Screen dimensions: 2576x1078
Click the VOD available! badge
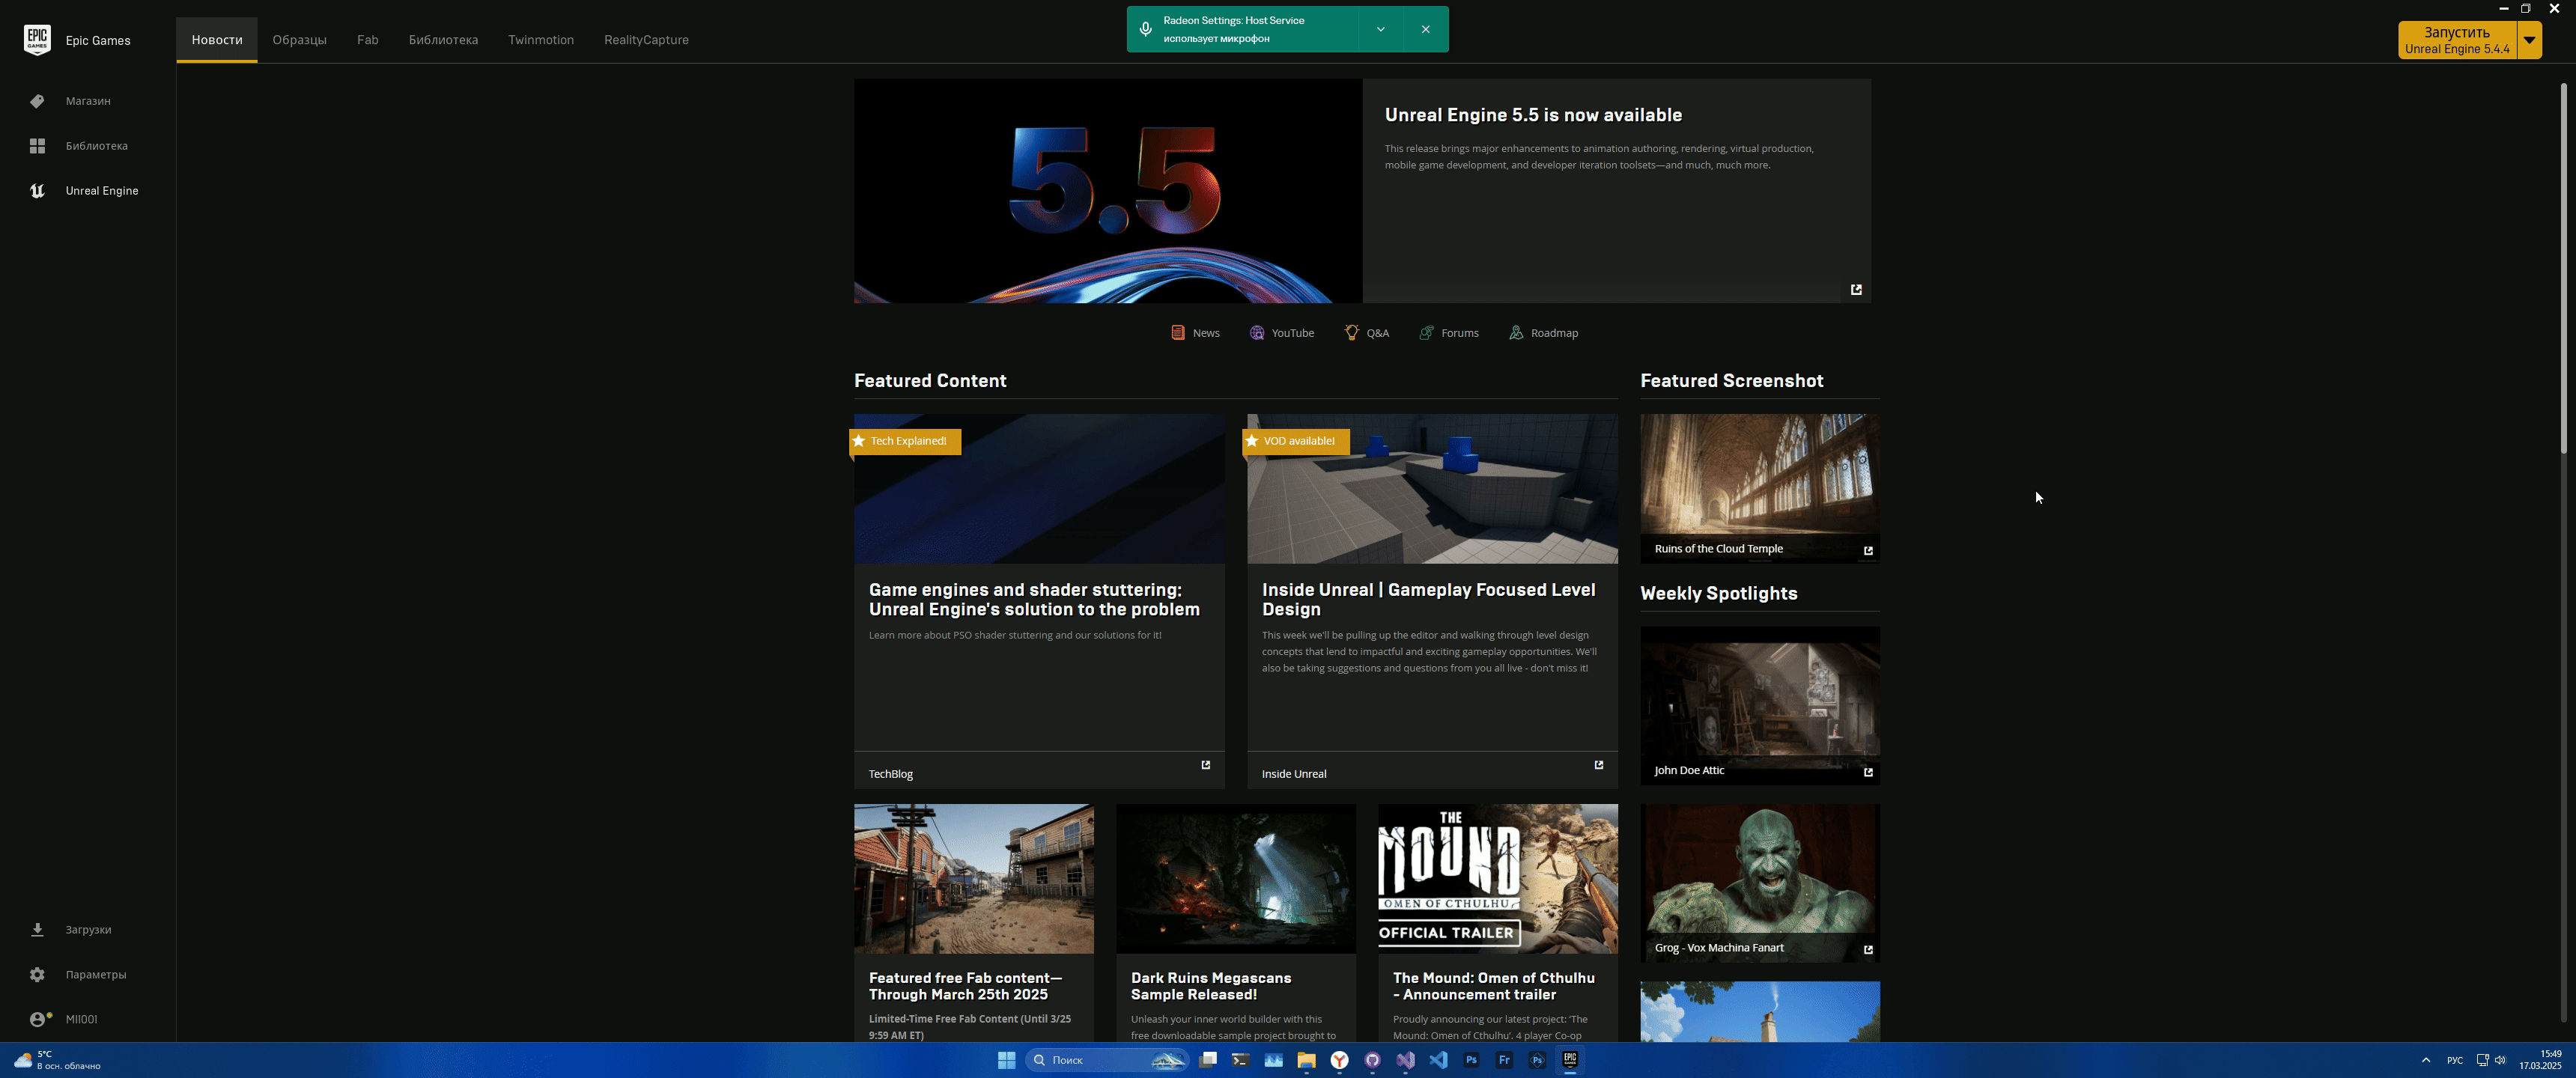[1296, 441]
